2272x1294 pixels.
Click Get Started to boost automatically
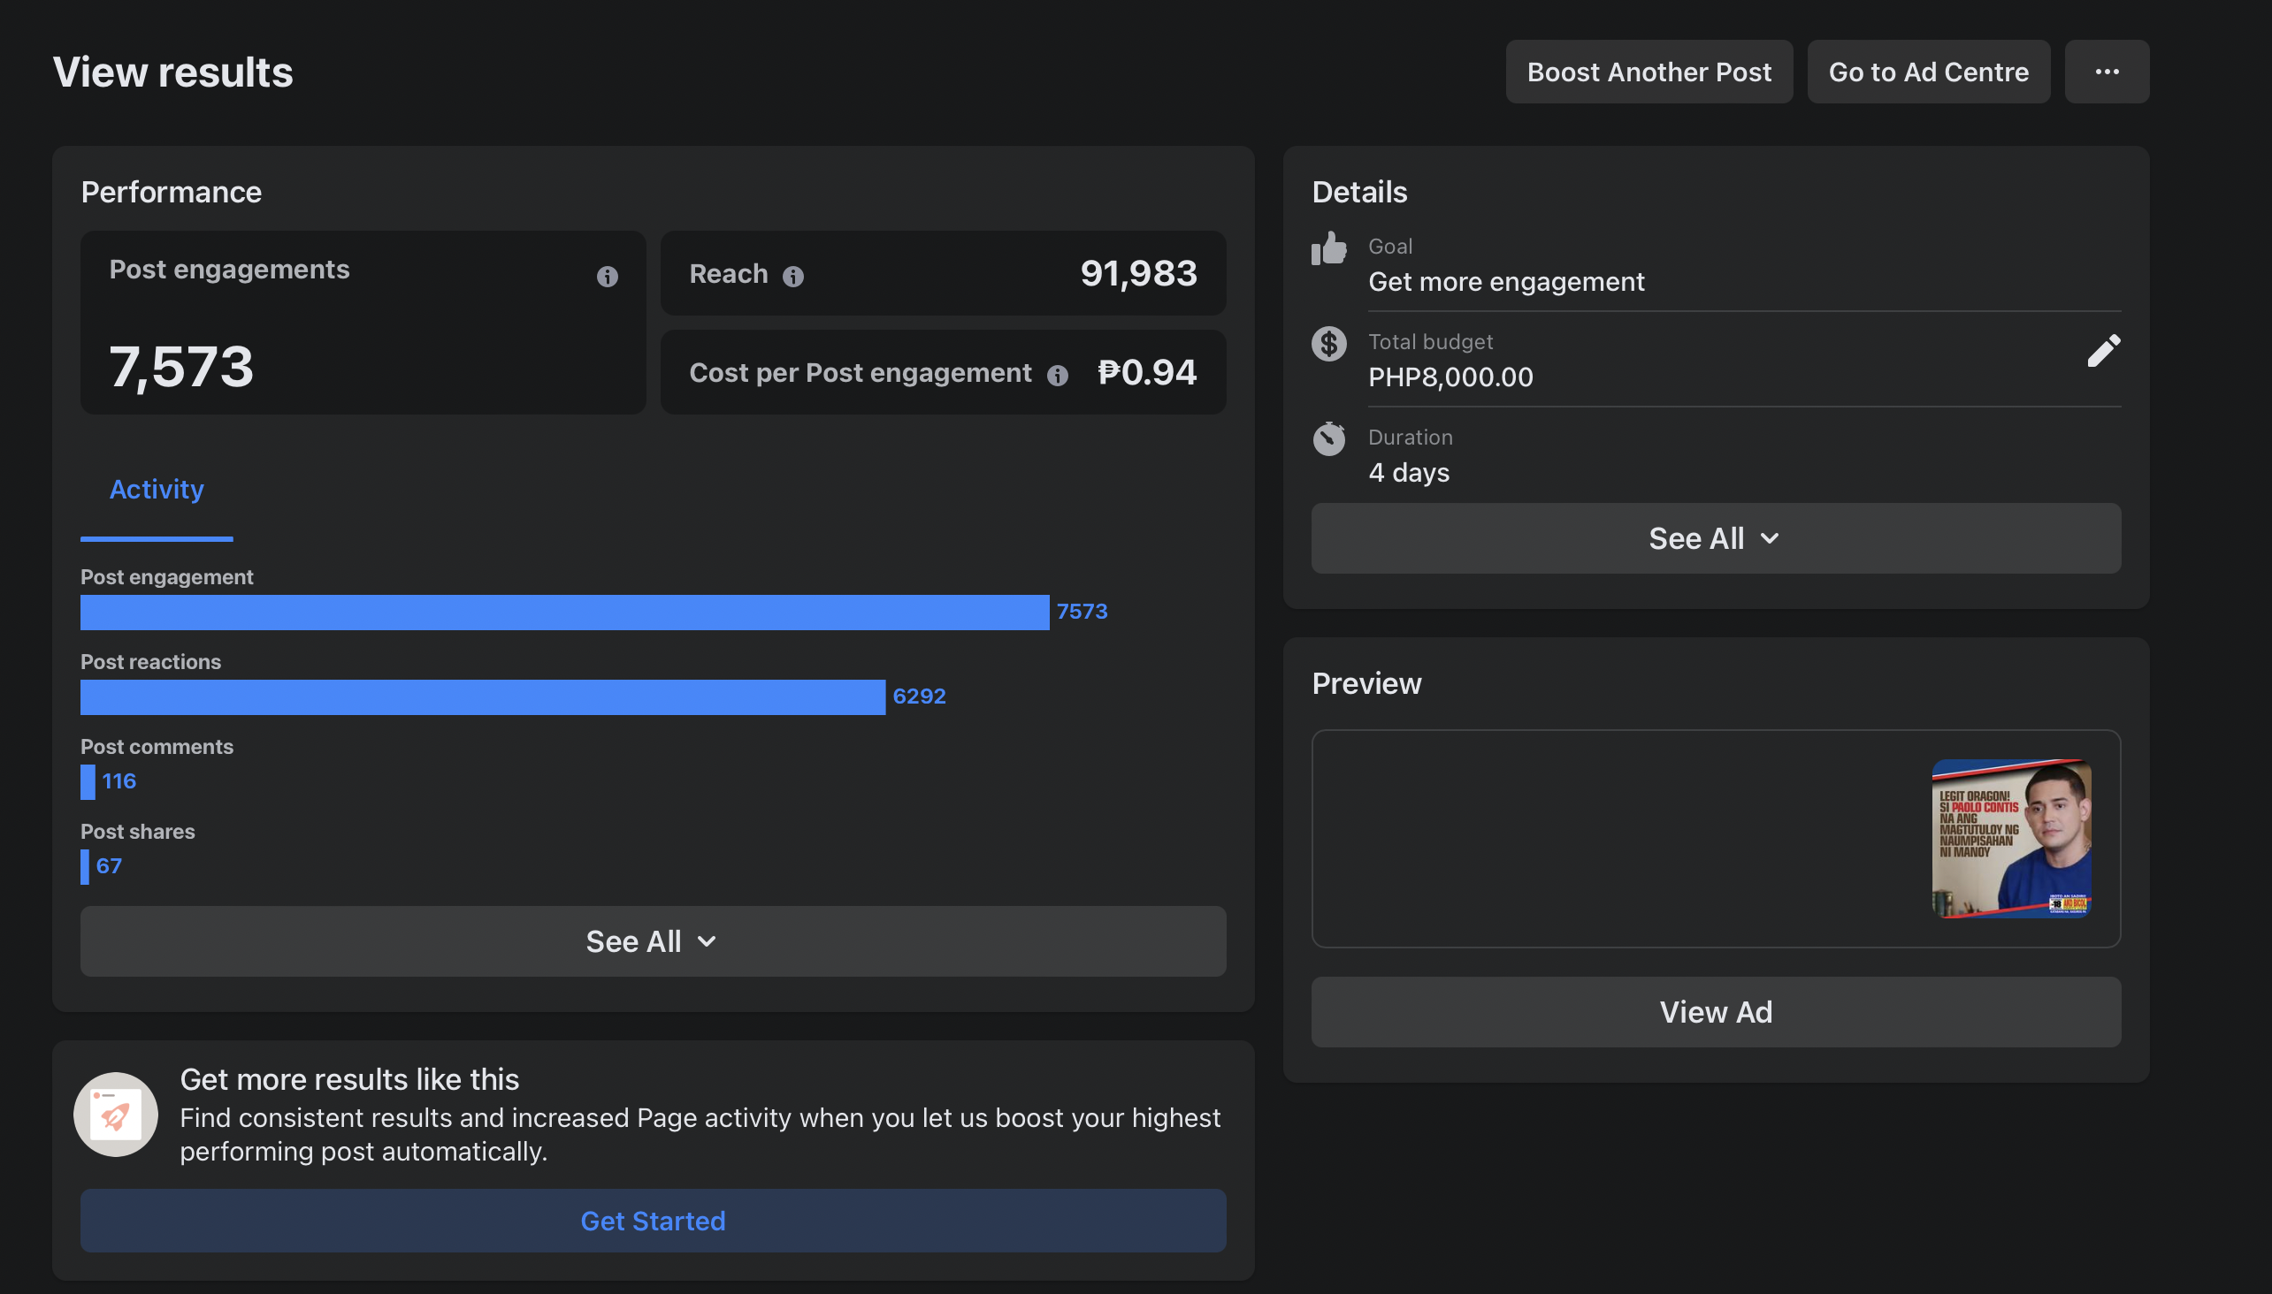(x=653, y=1222)
